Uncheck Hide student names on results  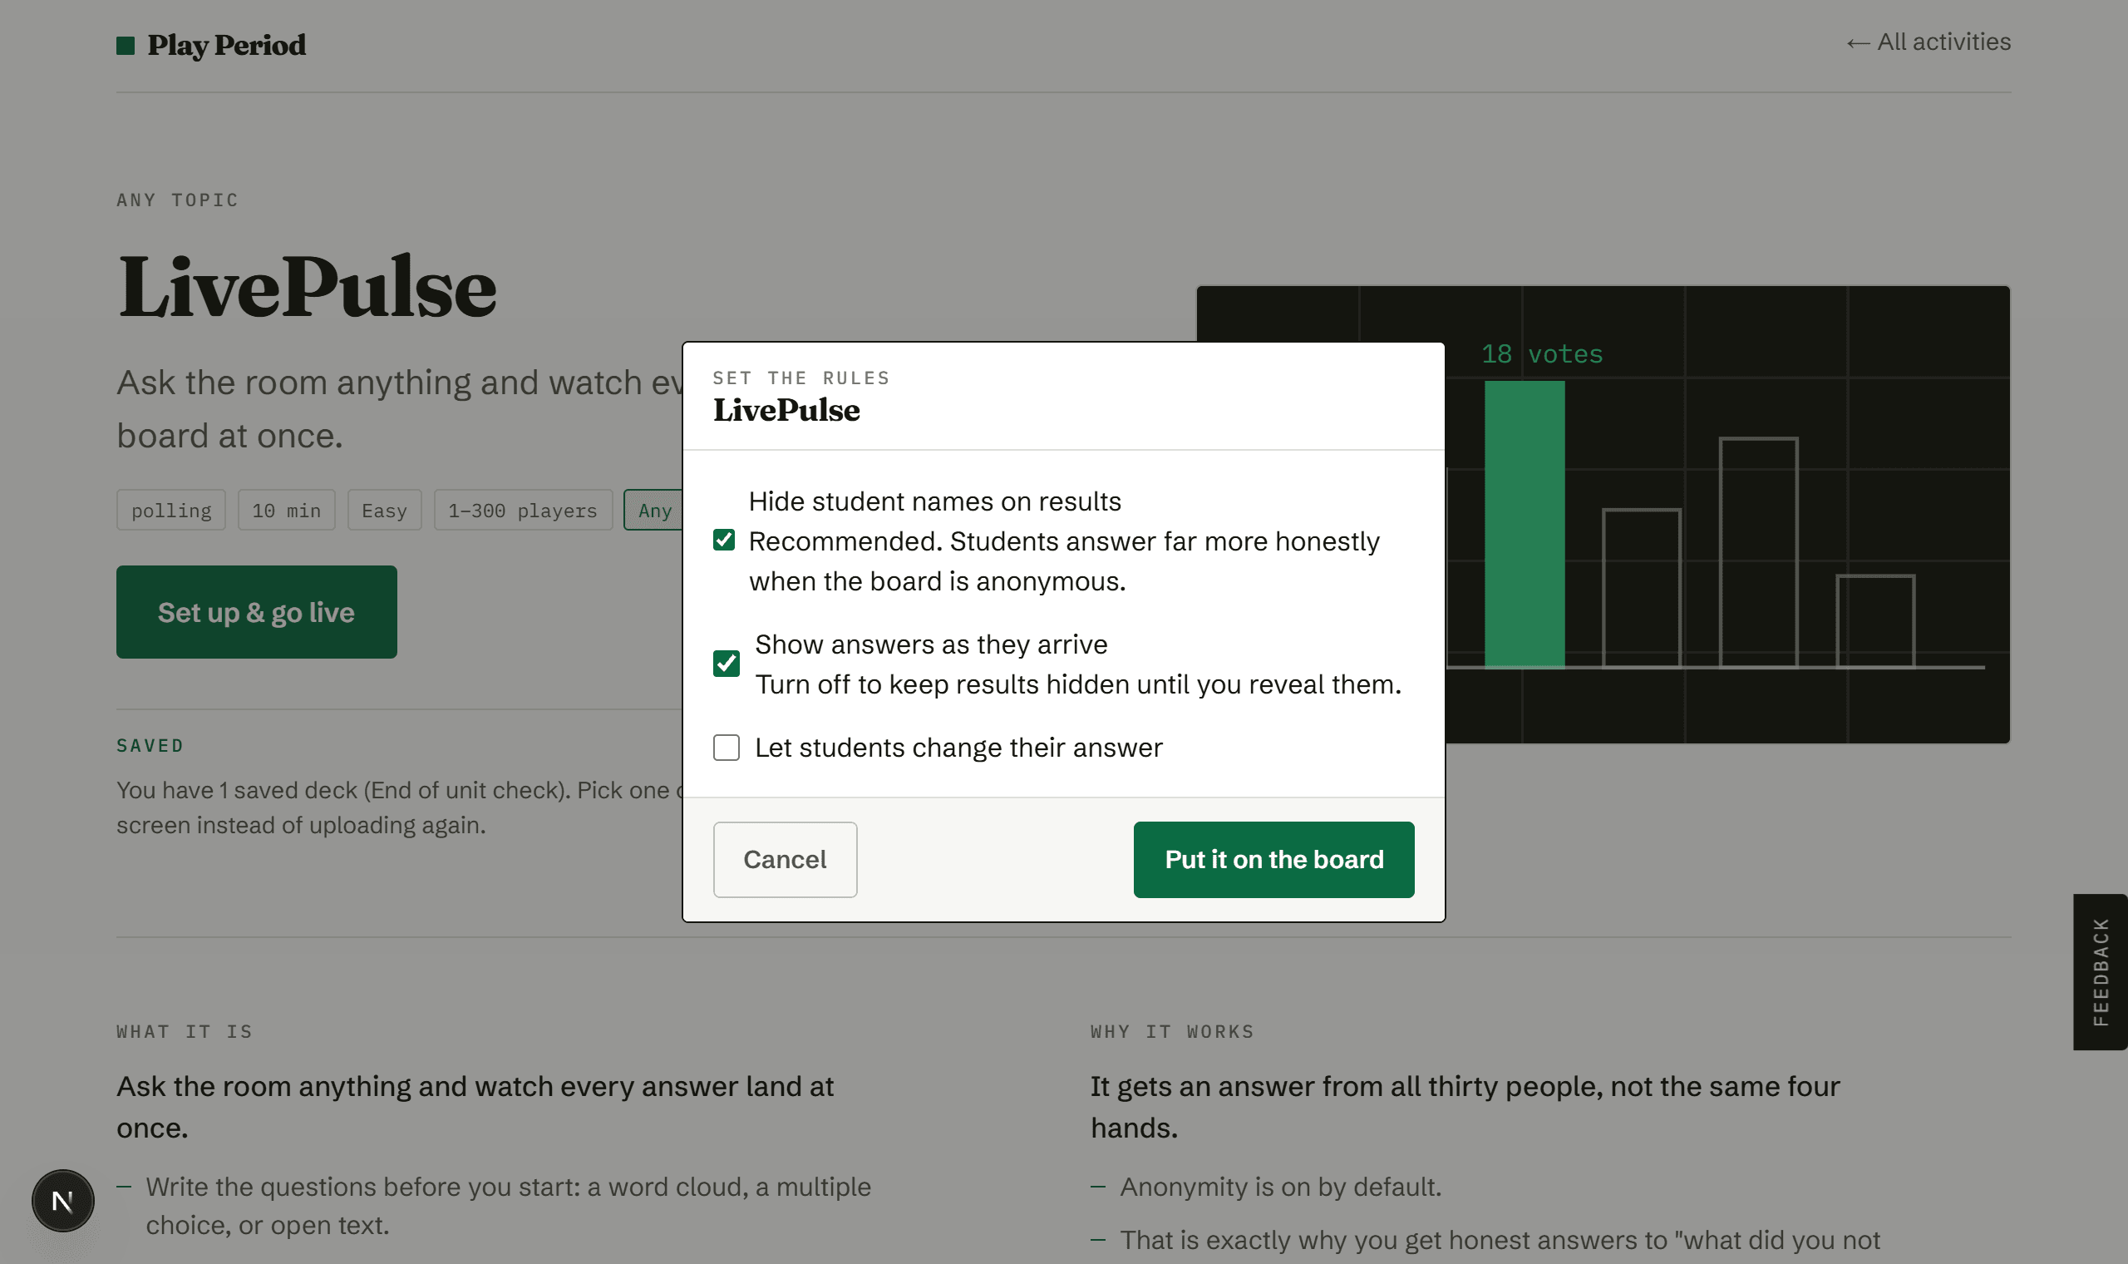click(x=723, y=540)
